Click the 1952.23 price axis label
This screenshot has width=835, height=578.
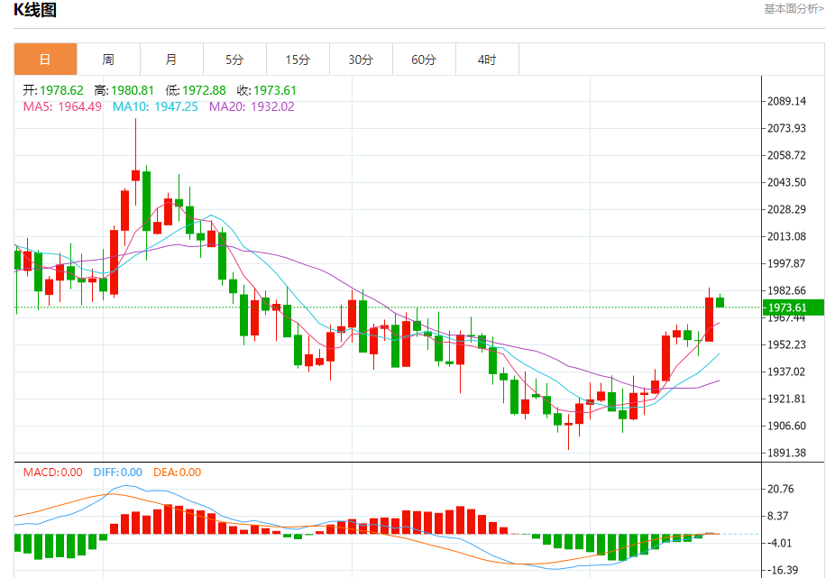[x=786, y=344]
